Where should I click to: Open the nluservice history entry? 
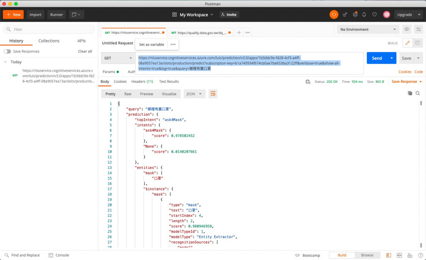(x=54, y=76)
